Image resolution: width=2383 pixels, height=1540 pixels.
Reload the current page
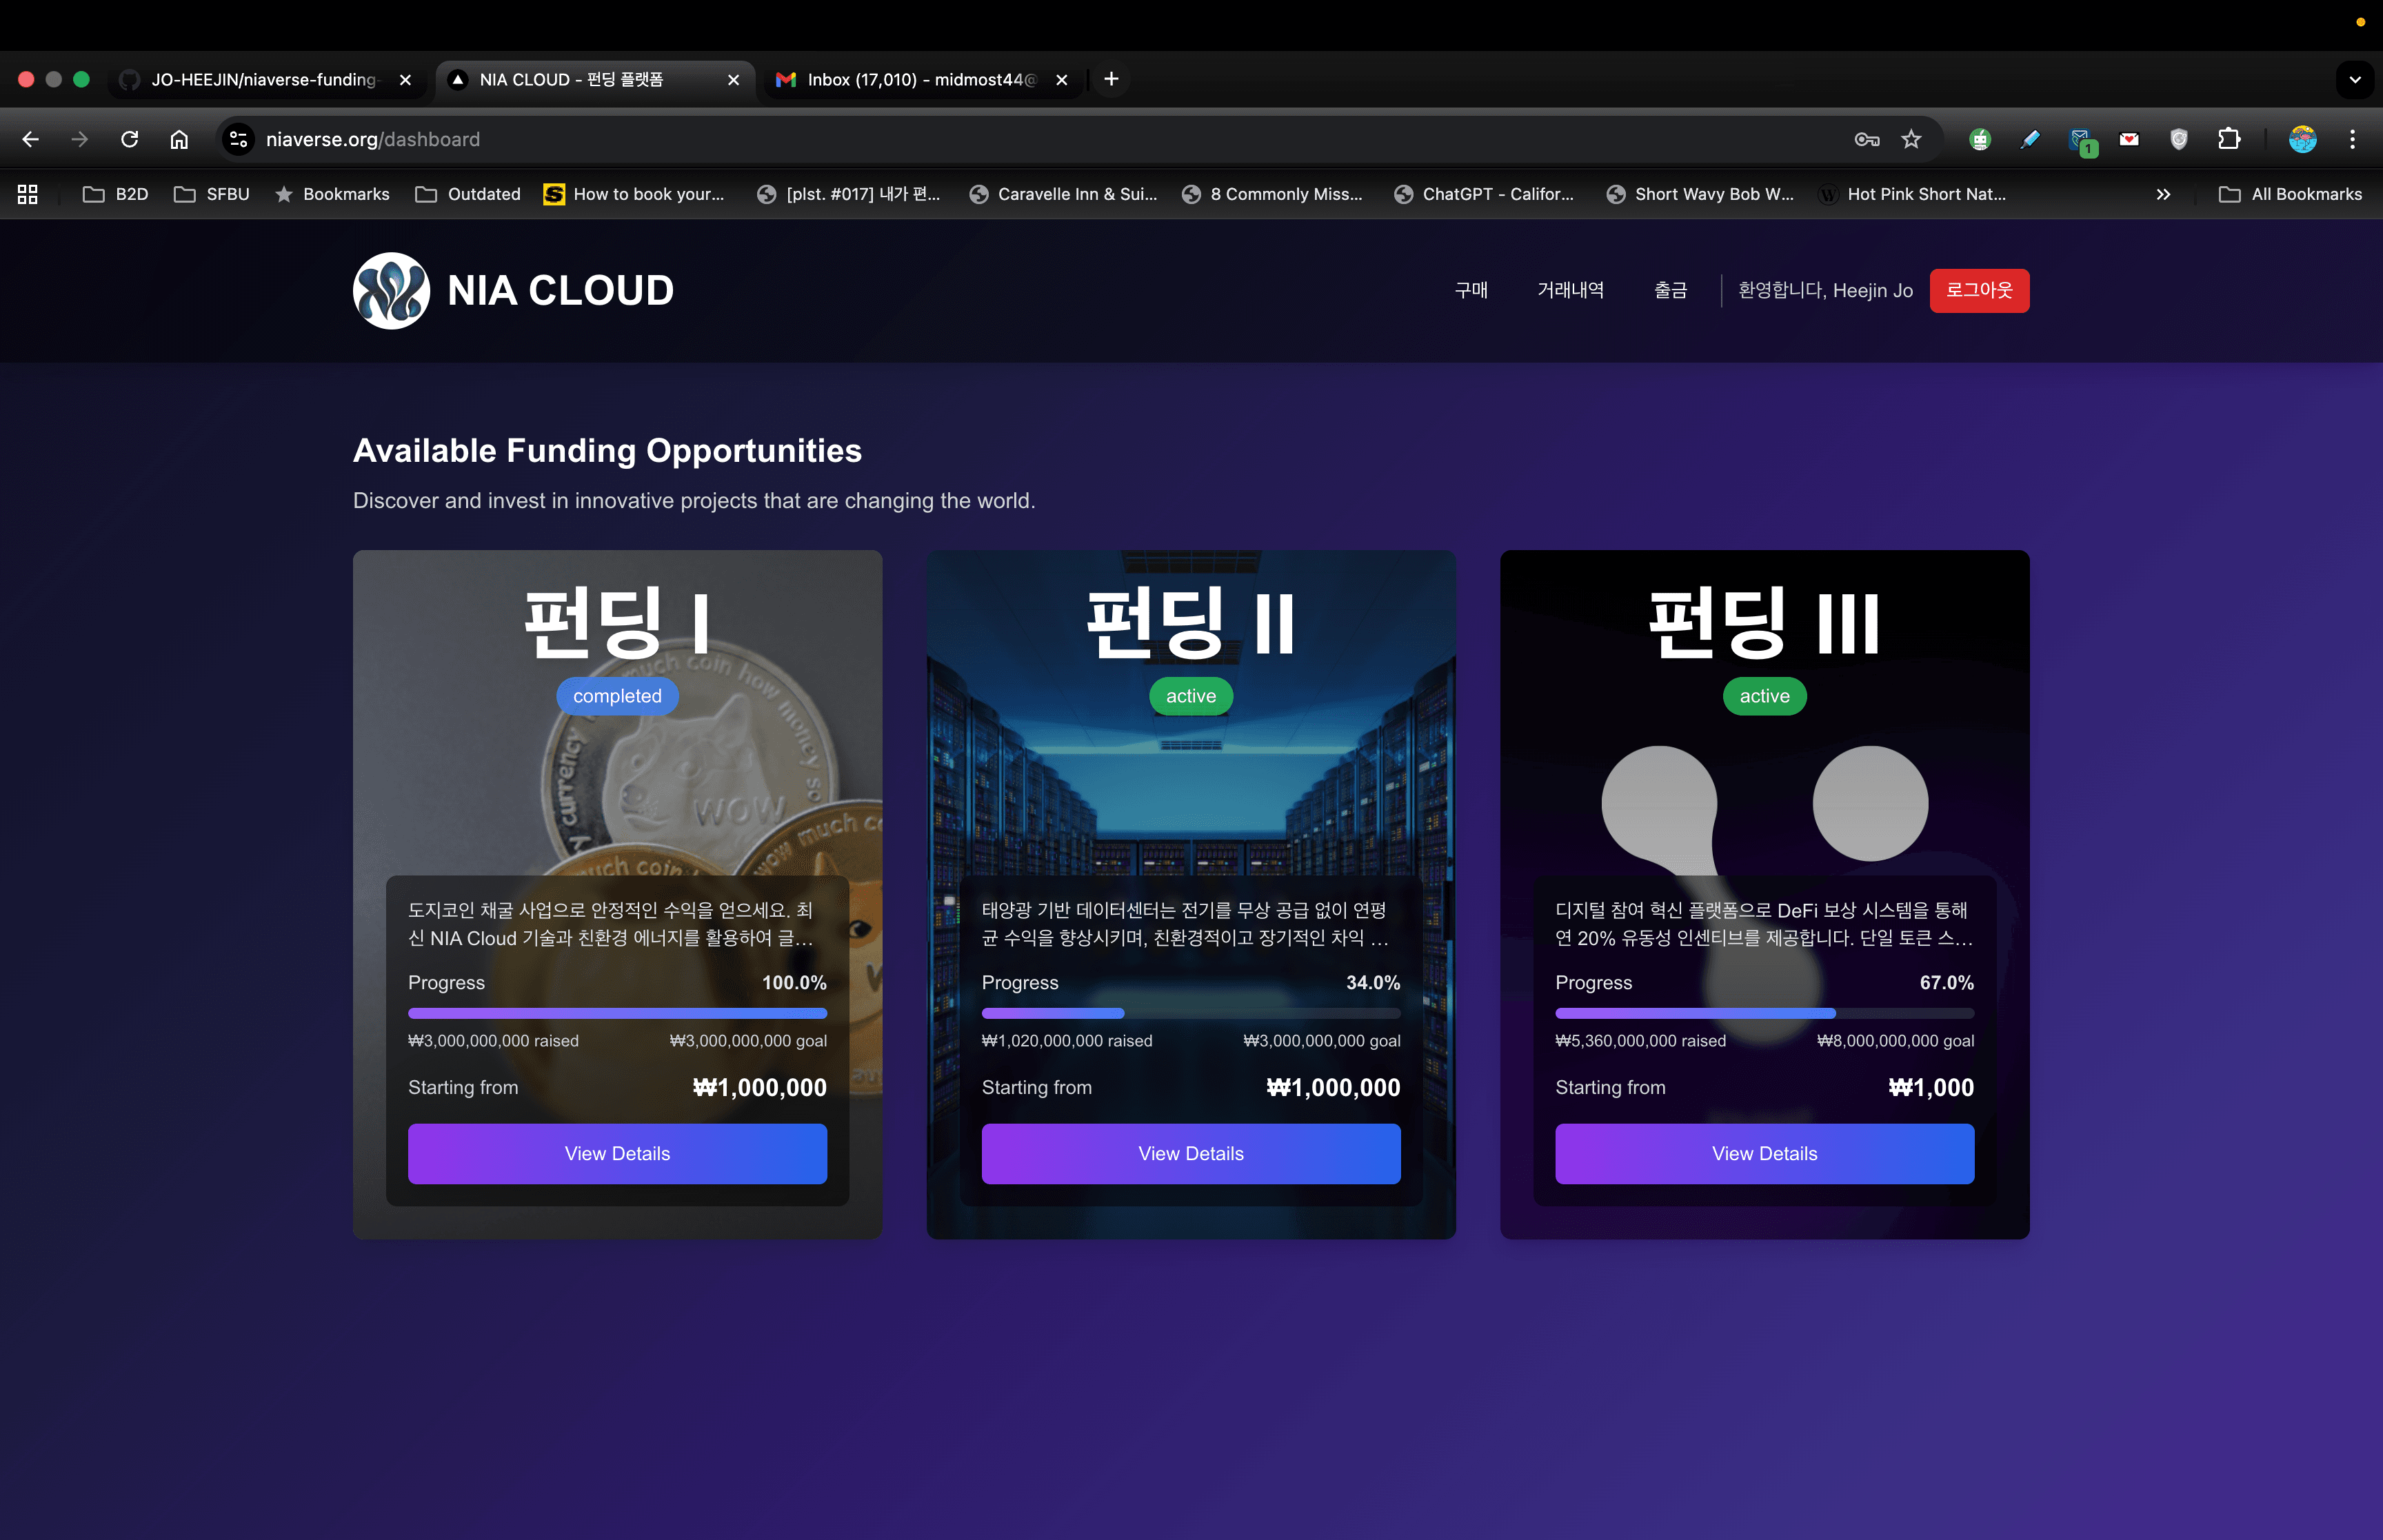pyautogui.click(x=130, y=139)
